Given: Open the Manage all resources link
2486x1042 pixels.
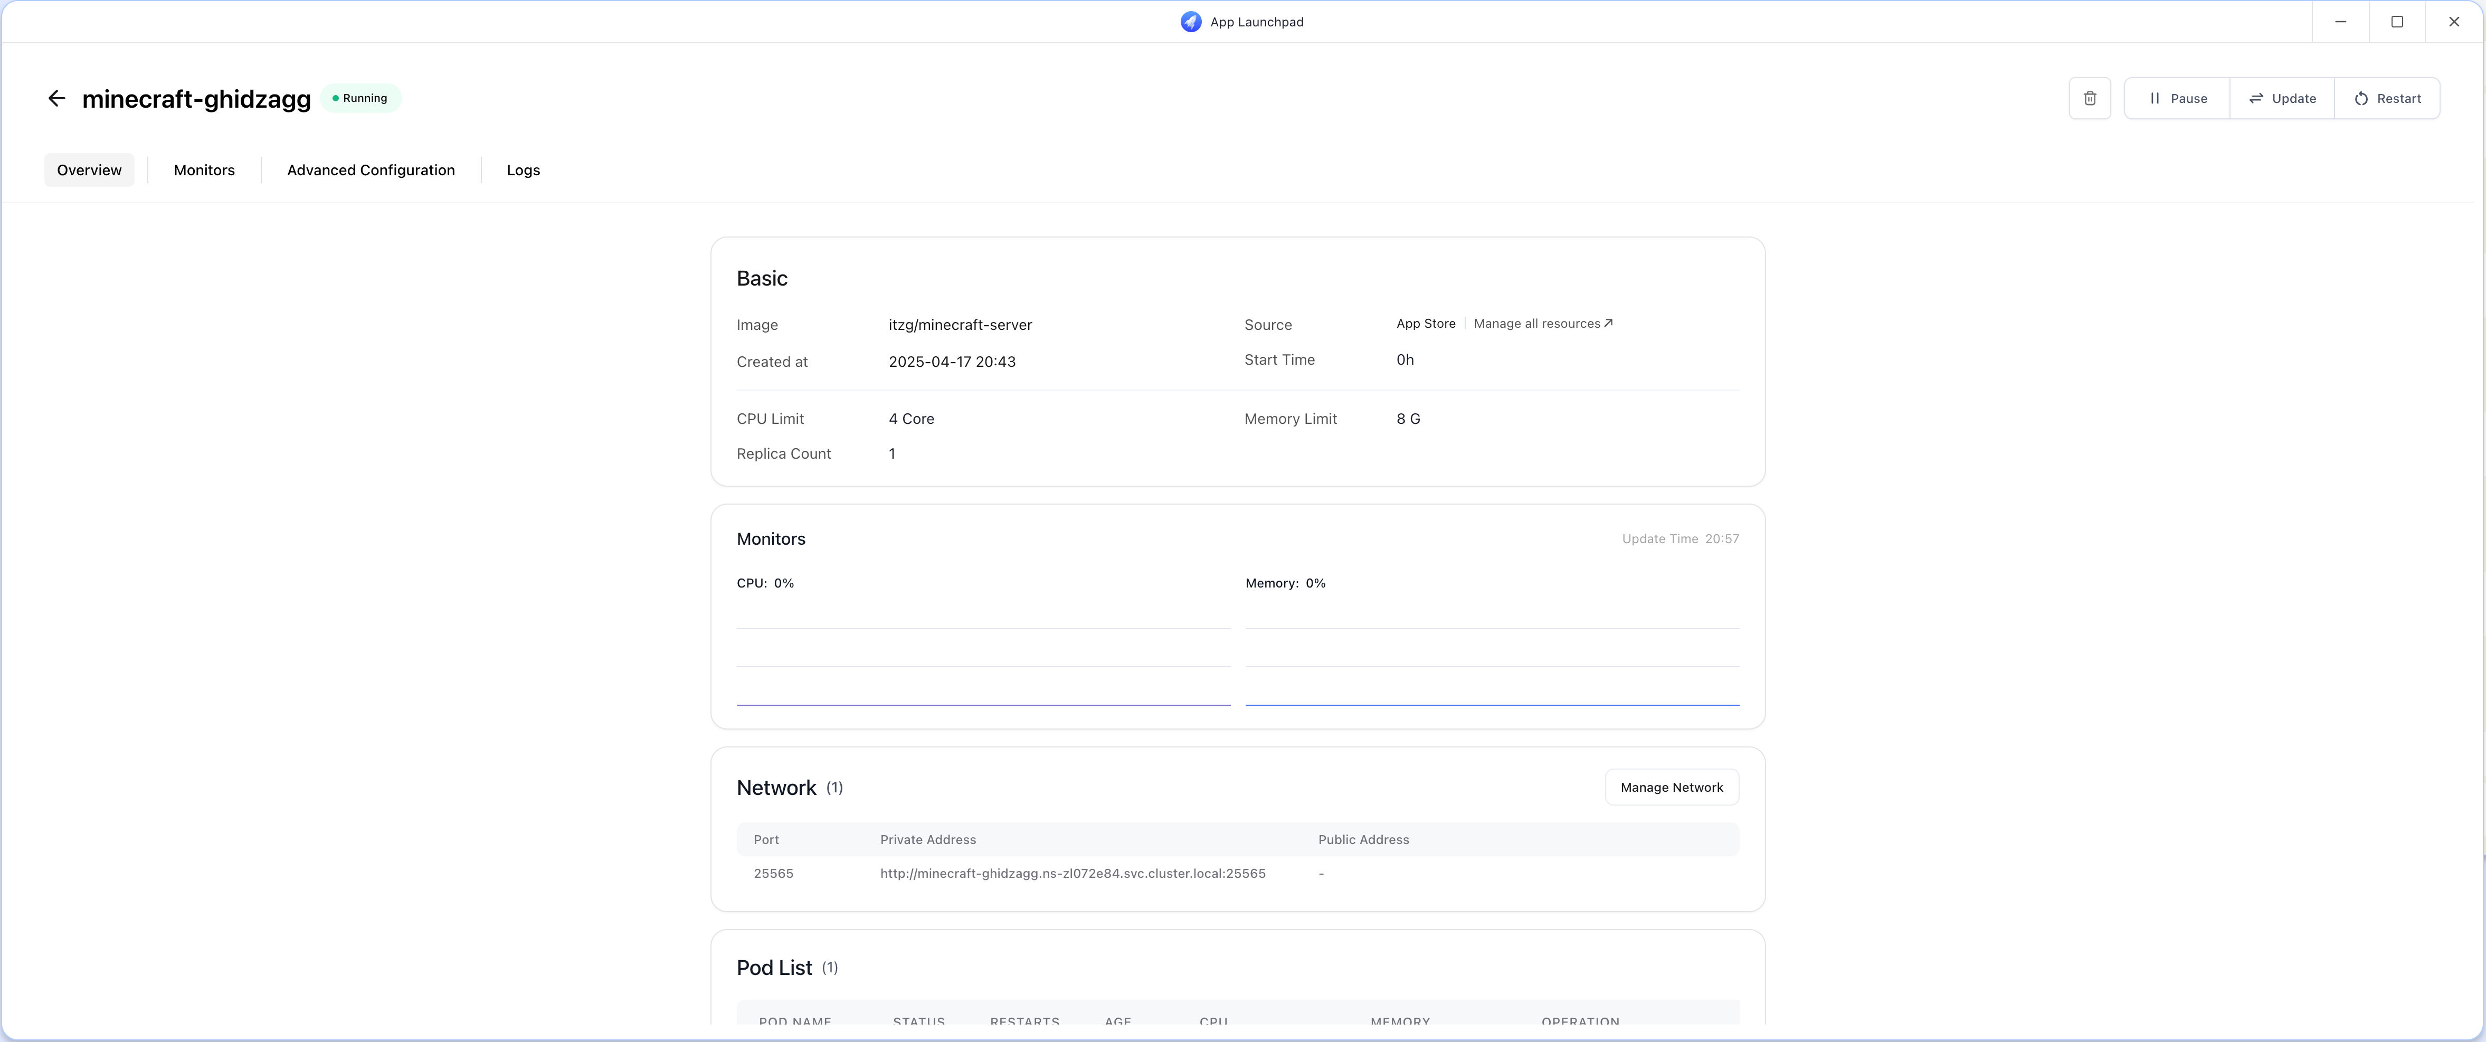Looking at the screenshot, I should [x=1542, y=323].
